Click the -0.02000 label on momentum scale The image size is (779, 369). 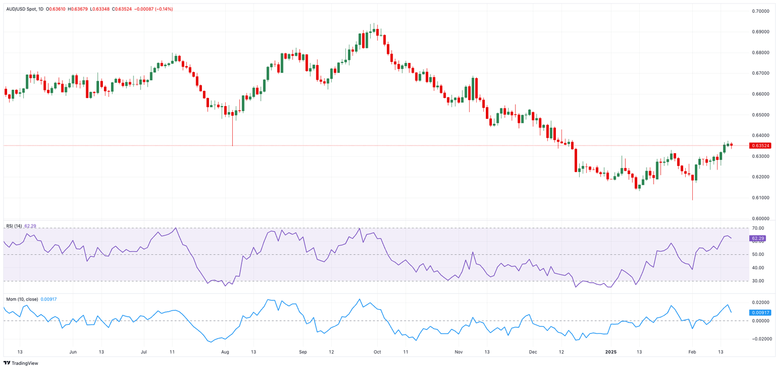coord(760,339)
